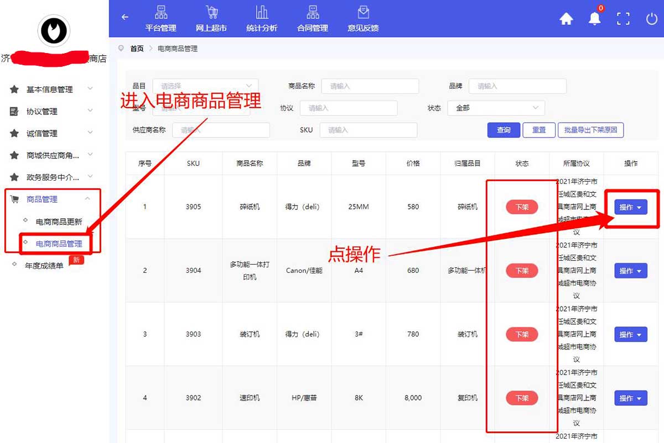Open the 状态 dropdown showing 全部
The height and width of the screenshot is (443, 664).
click(x=496, y=108)
